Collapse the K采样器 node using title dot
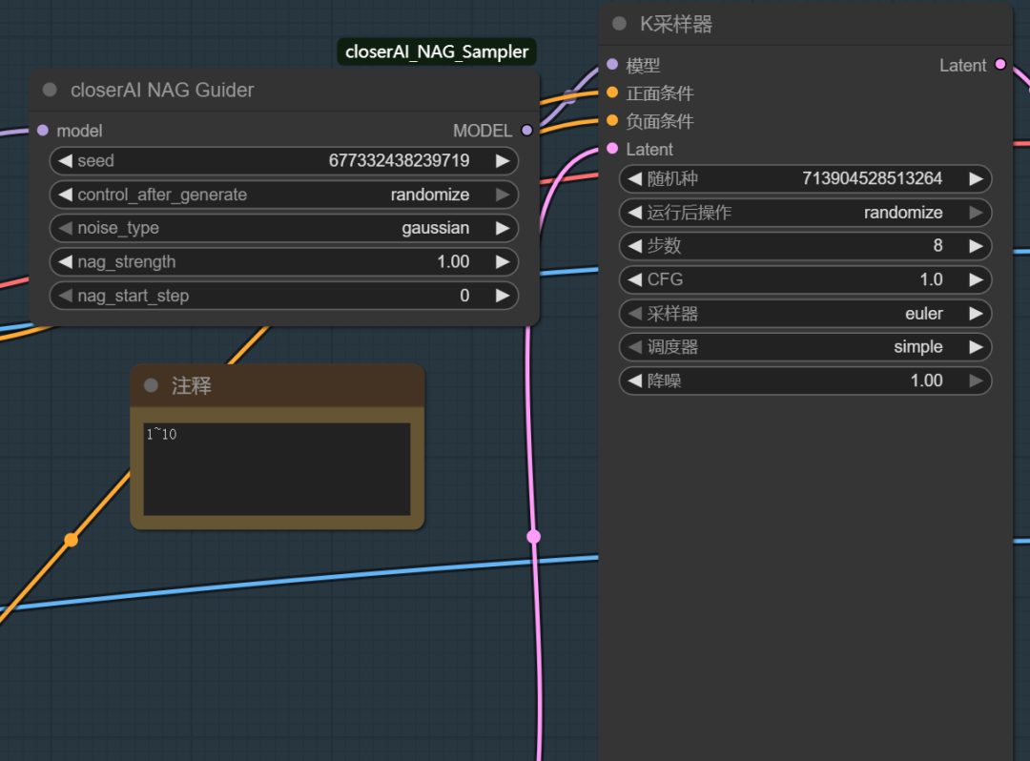 (619, 24)
